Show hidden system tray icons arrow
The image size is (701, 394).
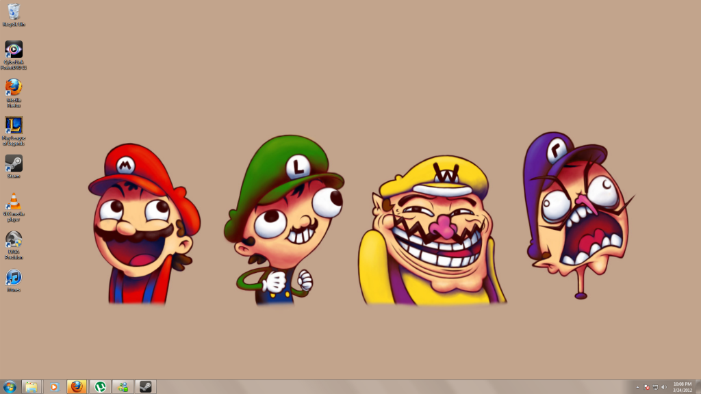(x=637, y=387)
